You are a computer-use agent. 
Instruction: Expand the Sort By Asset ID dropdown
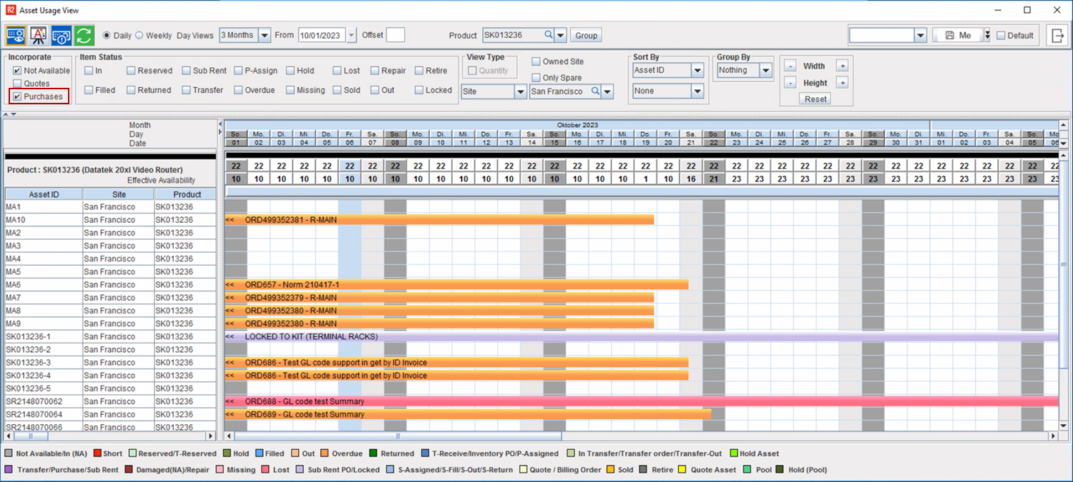(x=697, y=71)
